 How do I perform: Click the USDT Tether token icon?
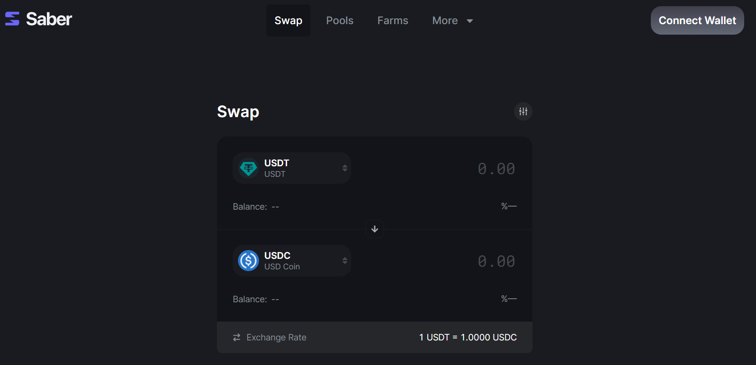pyautogui.click(x=248, y=168)
